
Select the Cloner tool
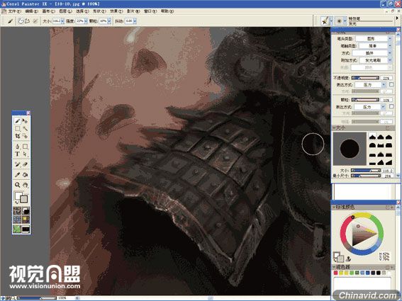17,164
